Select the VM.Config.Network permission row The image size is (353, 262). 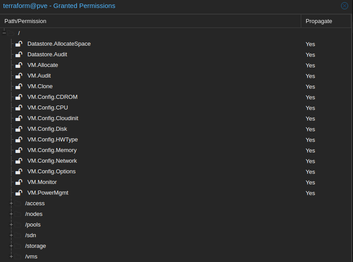[176, 161]
